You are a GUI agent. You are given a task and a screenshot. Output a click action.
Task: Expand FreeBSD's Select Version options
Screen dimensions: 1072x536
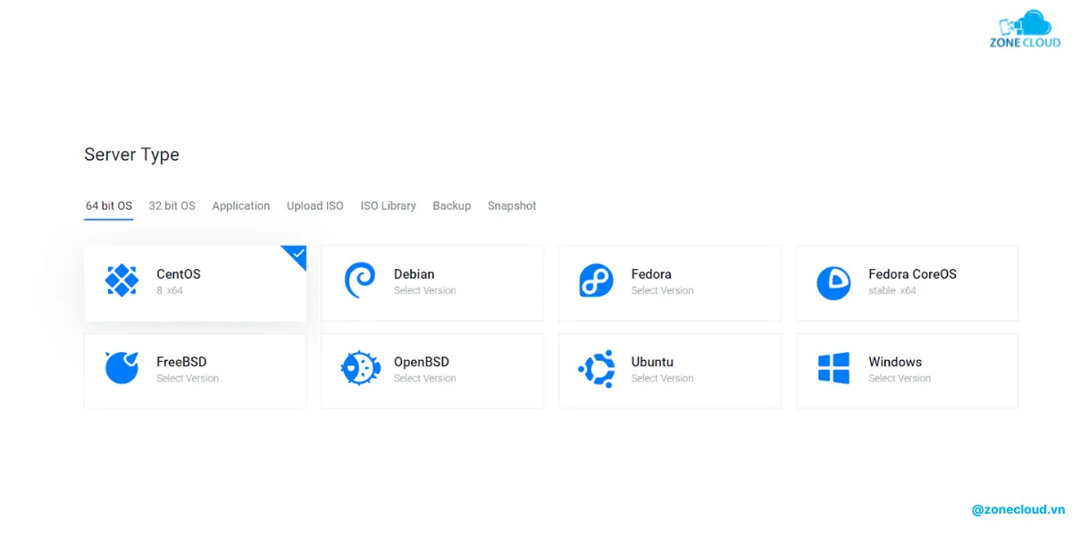(188, 379)
